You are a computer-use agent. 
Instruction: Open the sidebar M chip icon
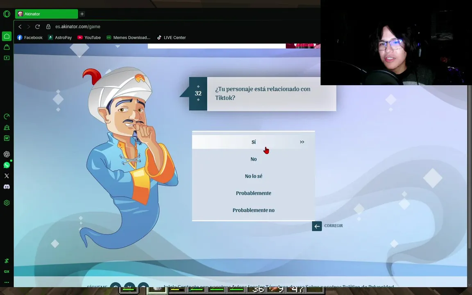(x=7, y=138)
